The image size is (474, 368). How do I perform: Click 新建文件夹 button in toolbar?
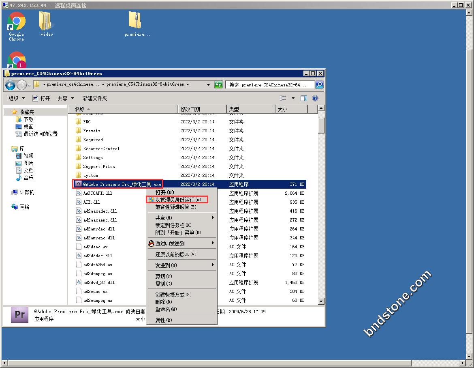[x=95, y=98]
